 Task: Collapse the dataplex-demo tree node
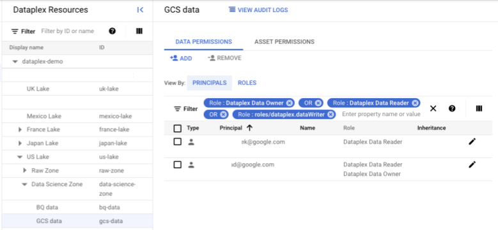point(15,62)
